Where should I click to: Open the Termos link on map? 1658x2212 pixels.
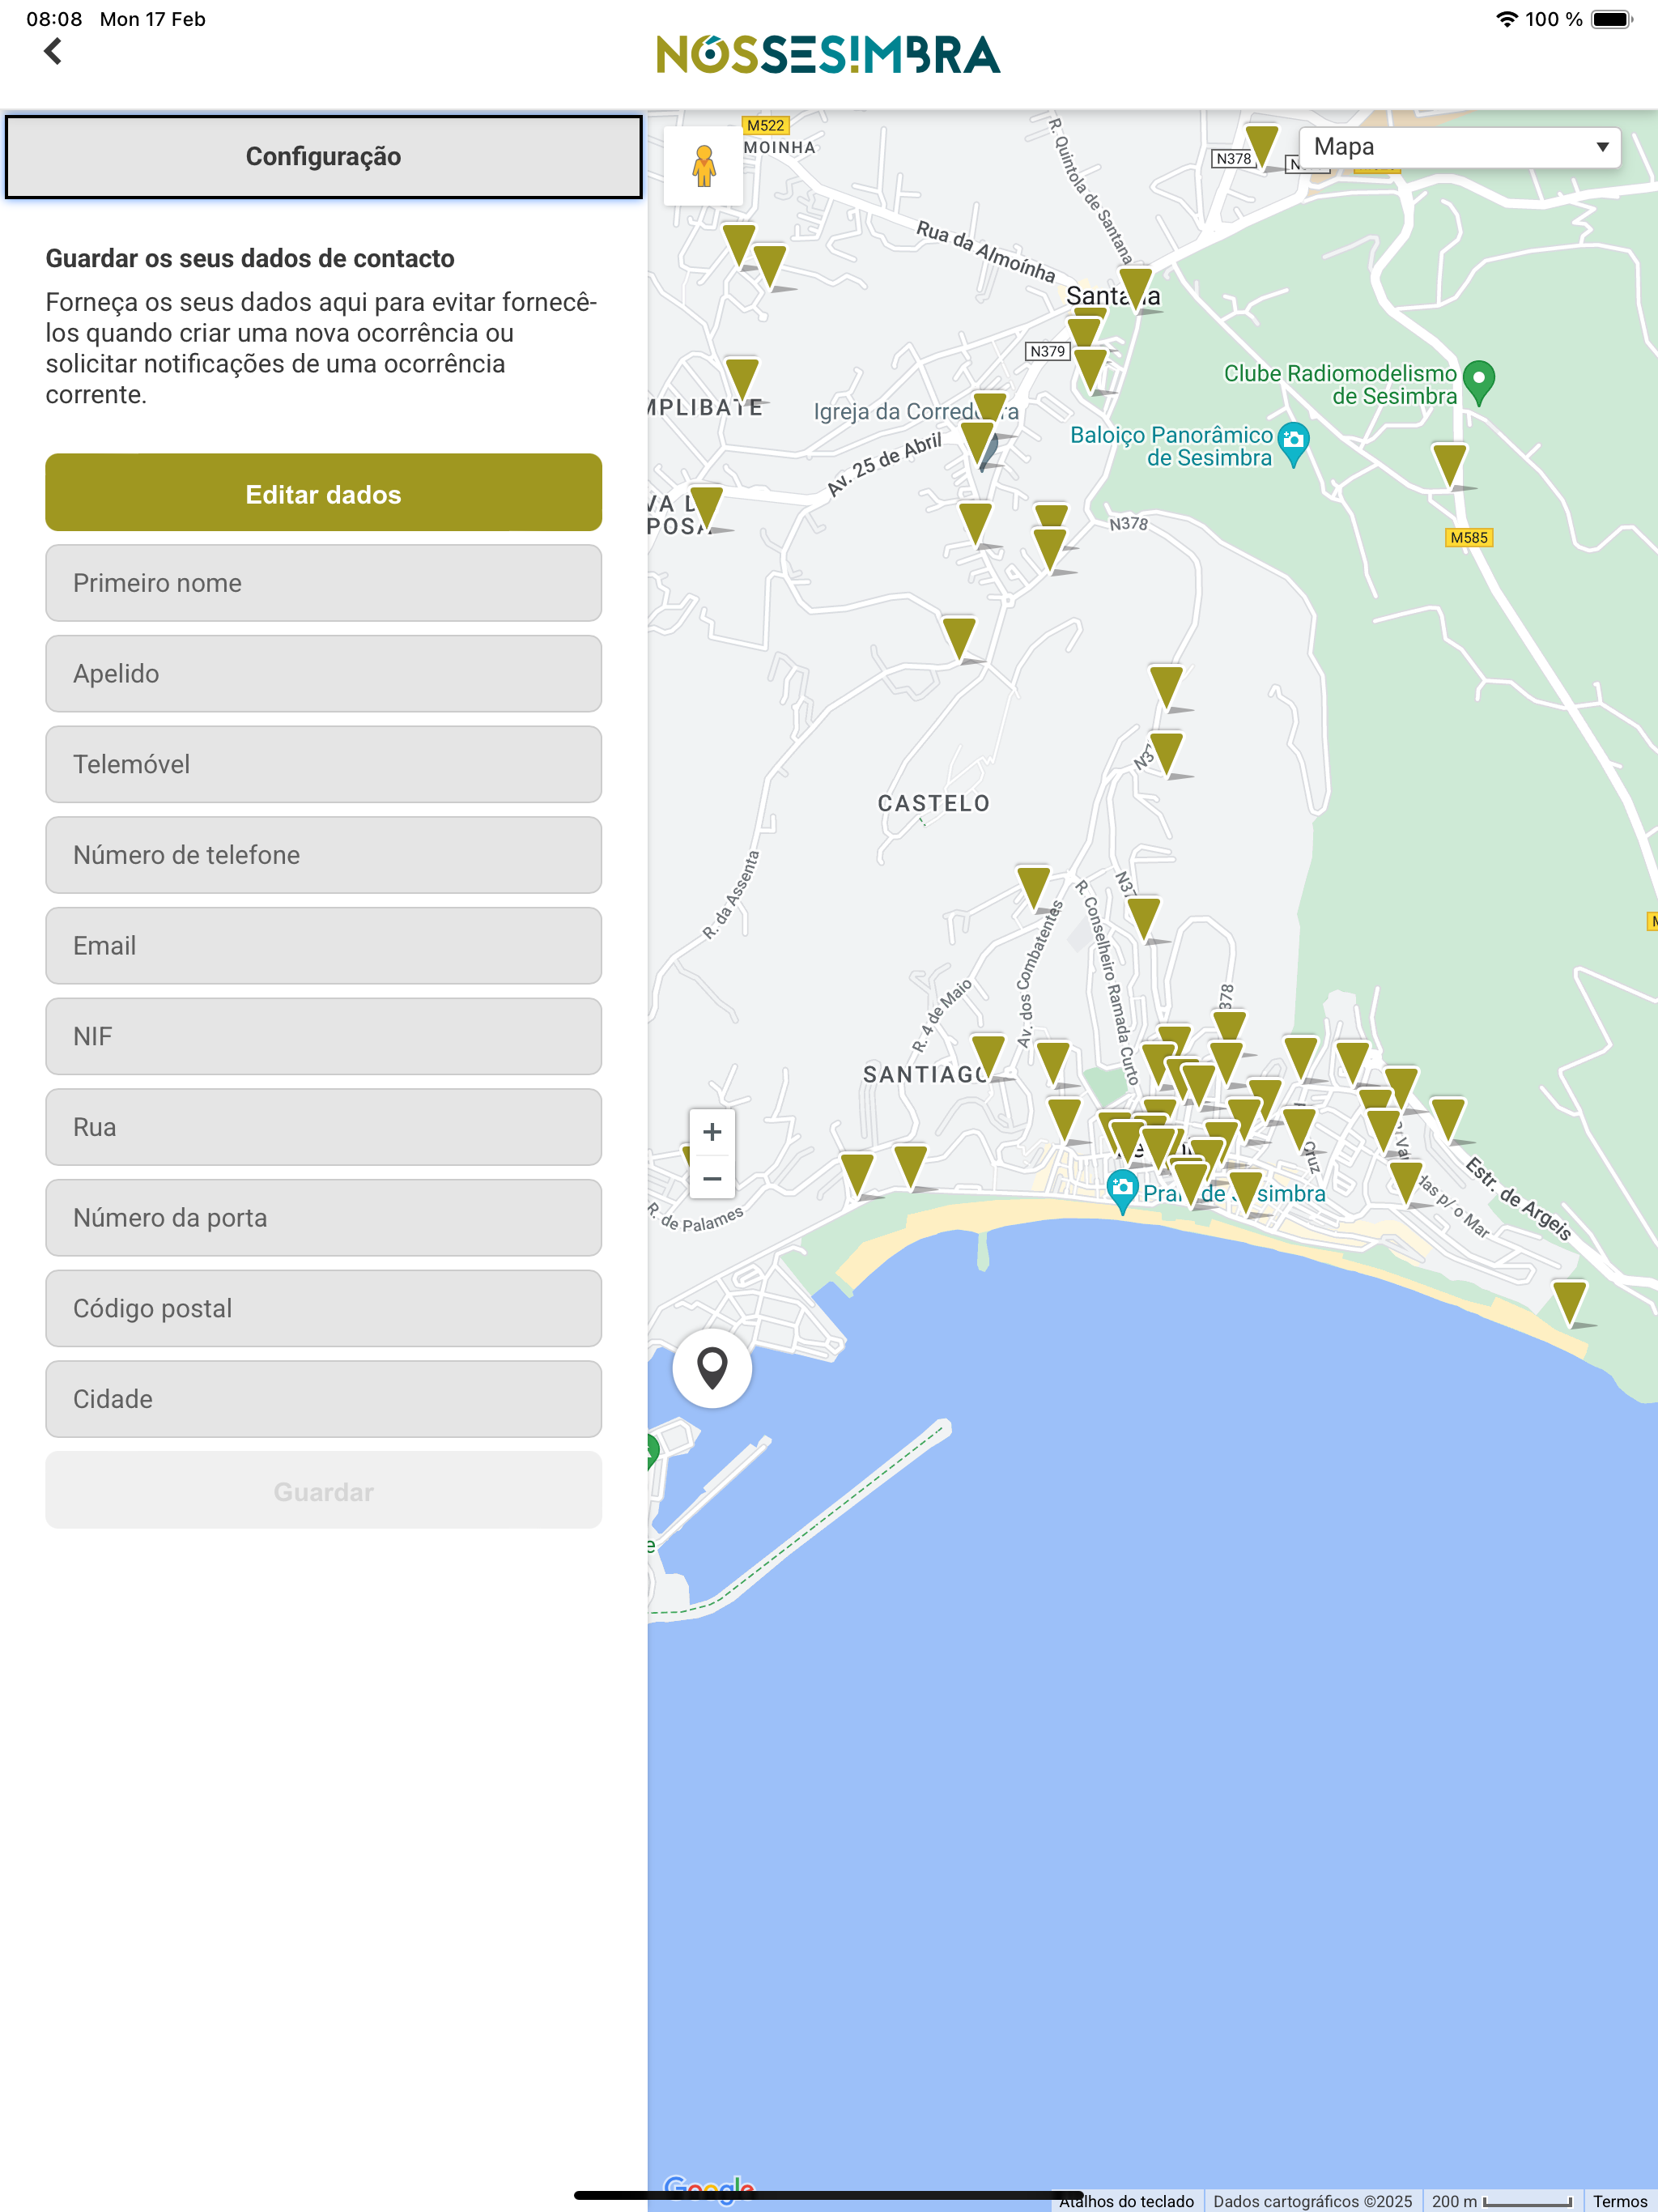[1619, 2201]
